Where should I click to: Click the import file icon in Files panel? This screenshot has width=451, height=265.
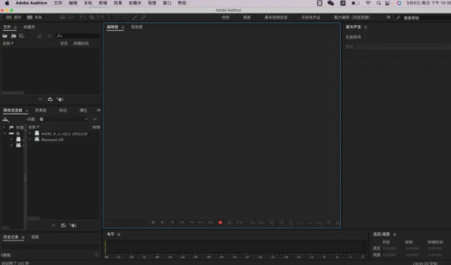coord(13,36)
